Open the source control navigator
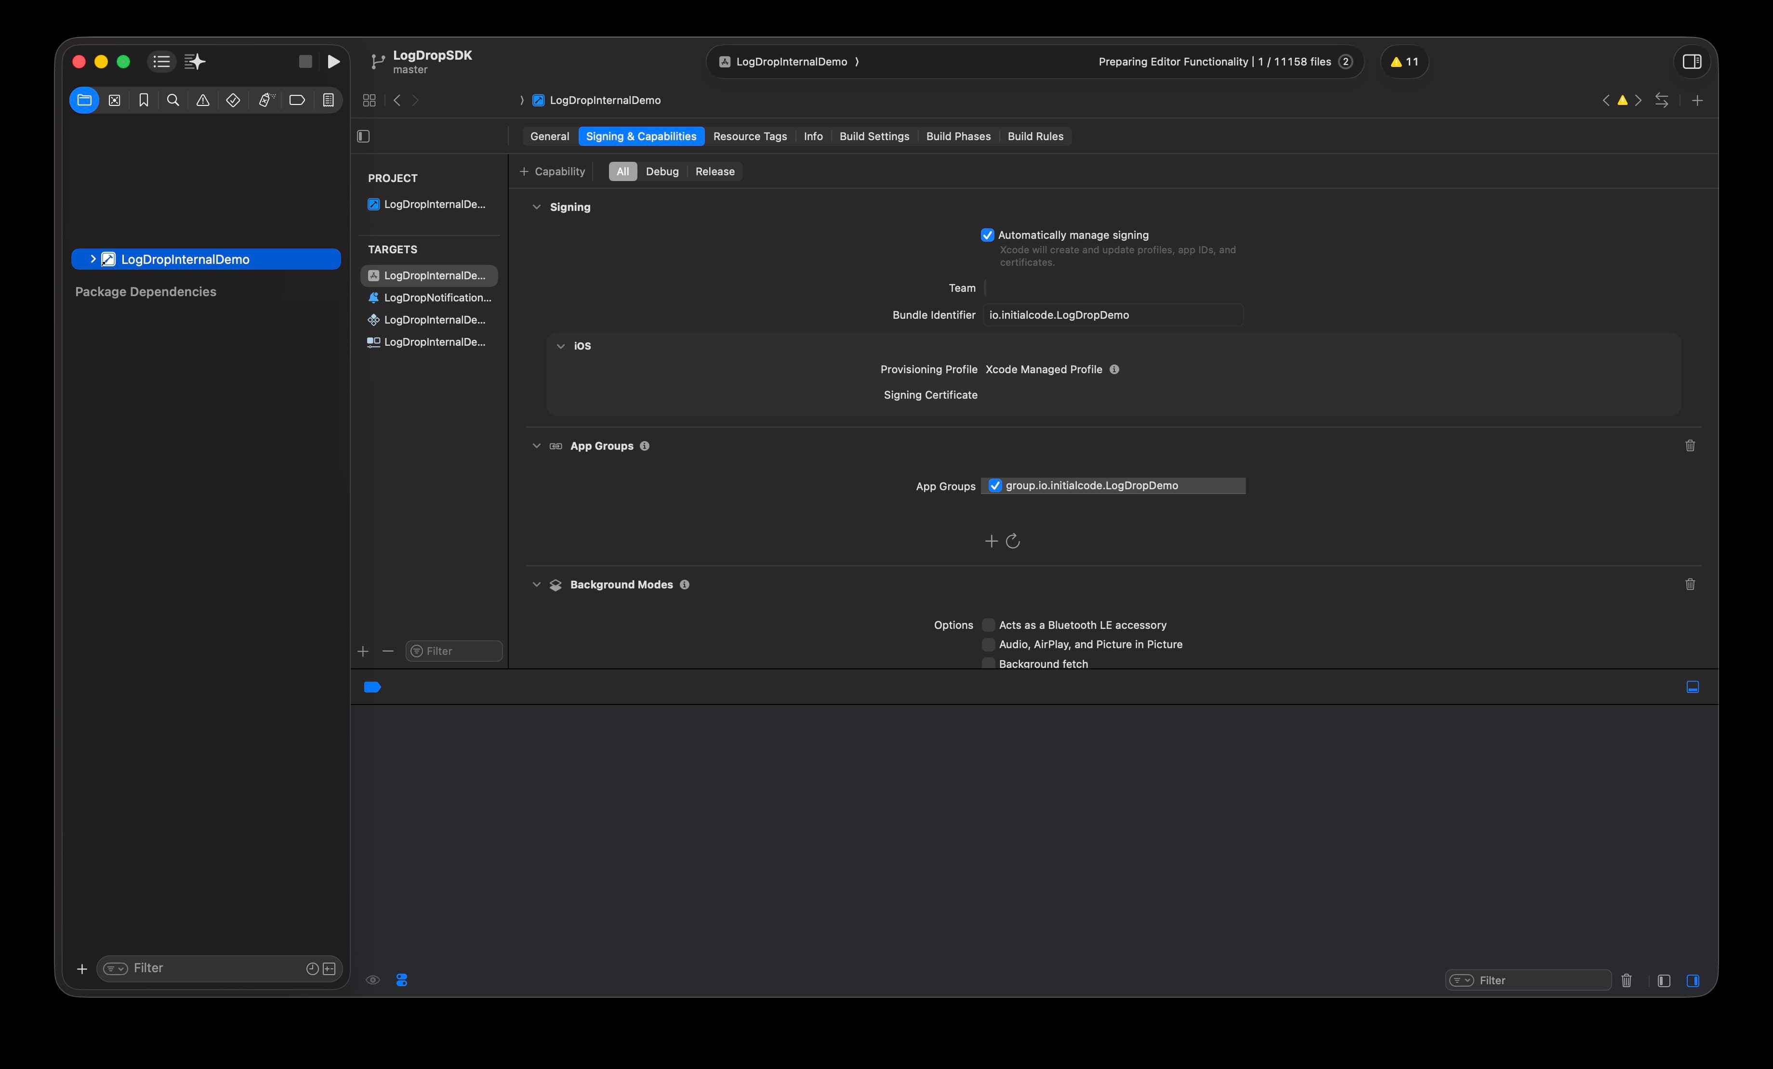The height and width of the screenshot is (1069, 1773). click(114, 100)
